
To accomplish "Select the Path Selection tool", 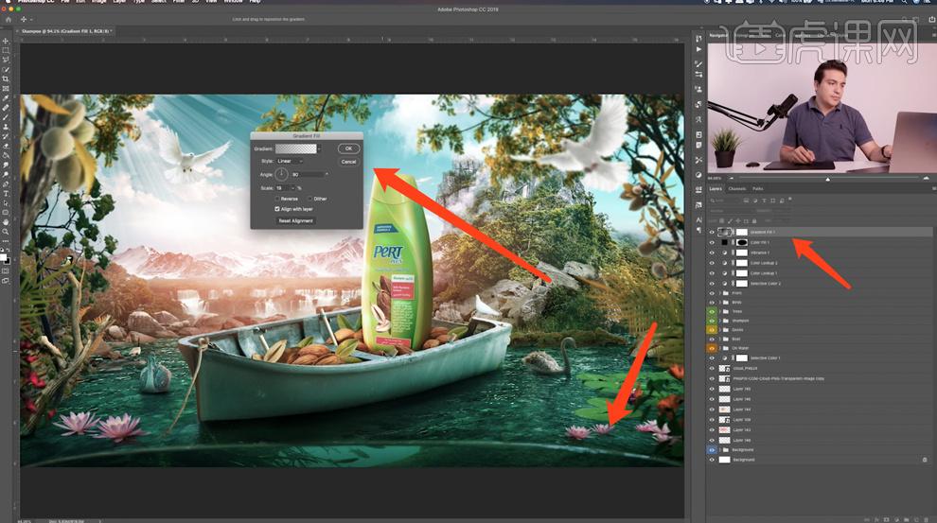I will click(7, 202).
